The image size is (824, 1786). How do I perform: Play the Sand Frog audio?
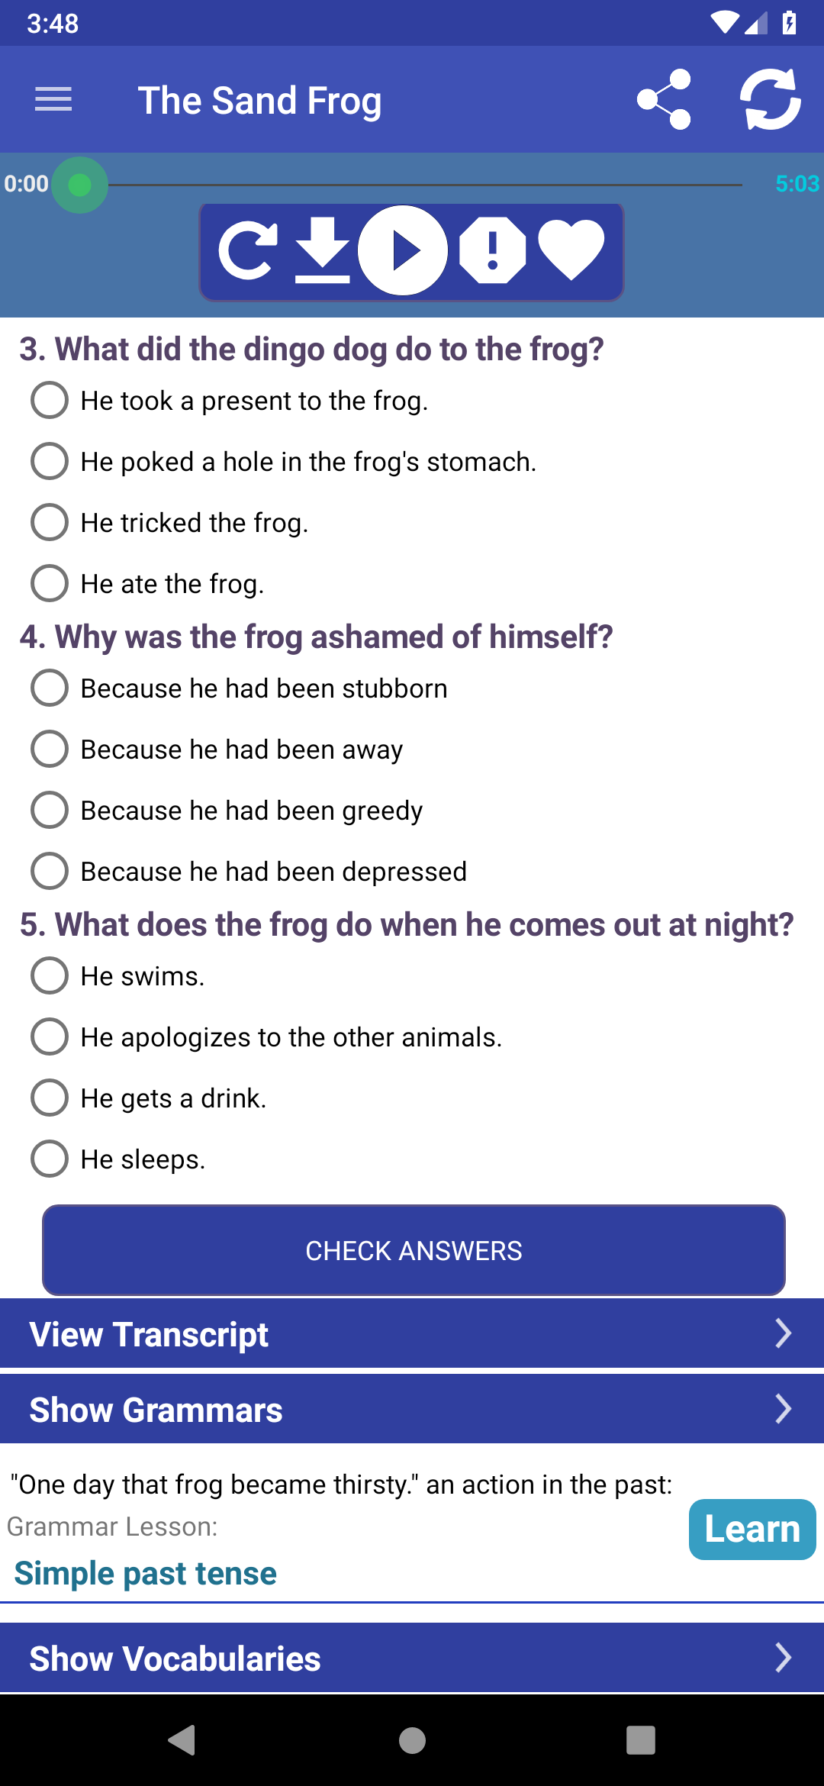click(403, 250)
